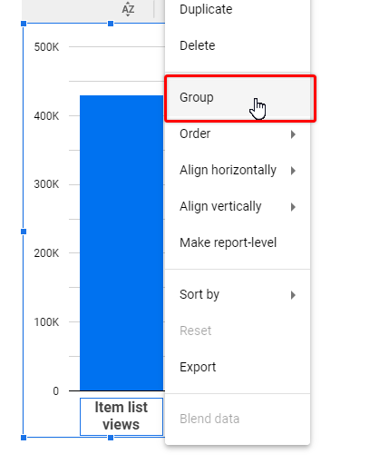Click the top-left chart resize handle

24,24
